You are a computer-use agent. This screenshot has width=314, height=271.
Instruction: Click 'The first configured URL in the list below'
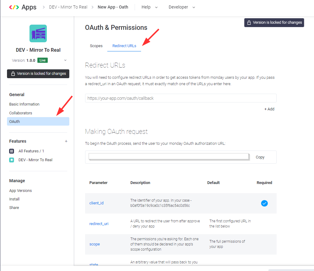coord(230,224)
